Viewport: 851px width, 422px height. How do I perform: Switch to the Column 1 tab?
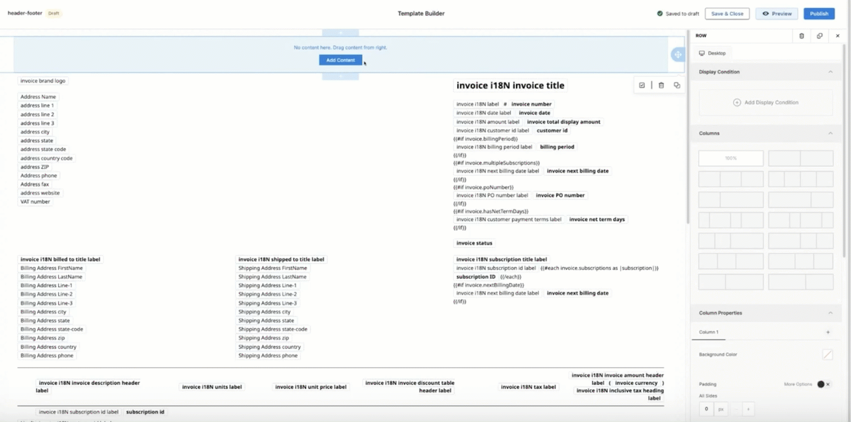pyautogui.click(x=708, y=332)
